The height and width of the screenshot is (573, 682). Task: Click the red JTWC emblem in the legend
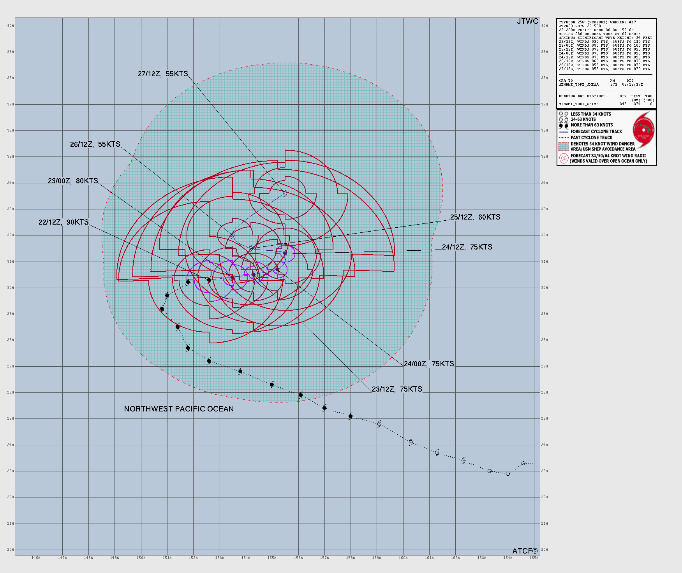click(643, 129)
